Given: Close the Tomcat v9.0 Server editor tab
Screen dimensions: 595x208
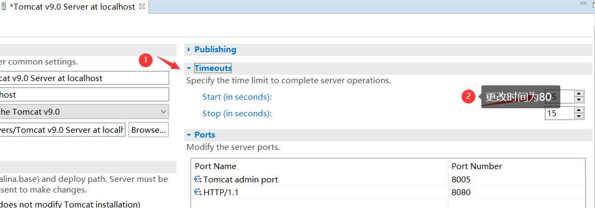Looking at the screenshot, I should 142,6.
